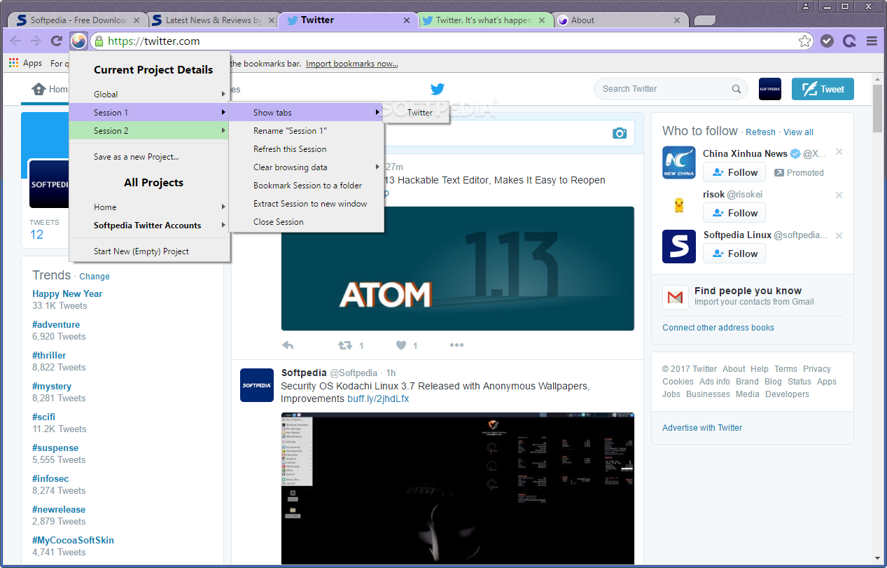Choose Rename "Session 1"
The height and width of the screenshot is (568, 887).
click(x=306, y=130)
